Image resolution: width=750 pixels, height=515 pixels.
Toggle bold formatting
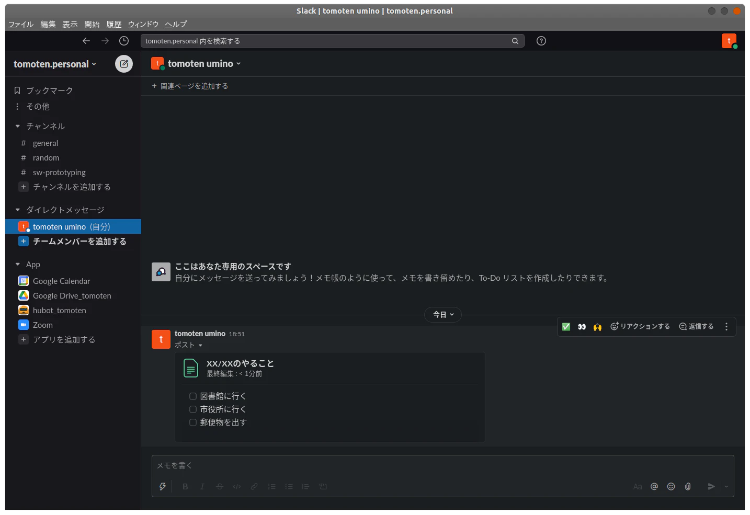[x=185, y=486]
